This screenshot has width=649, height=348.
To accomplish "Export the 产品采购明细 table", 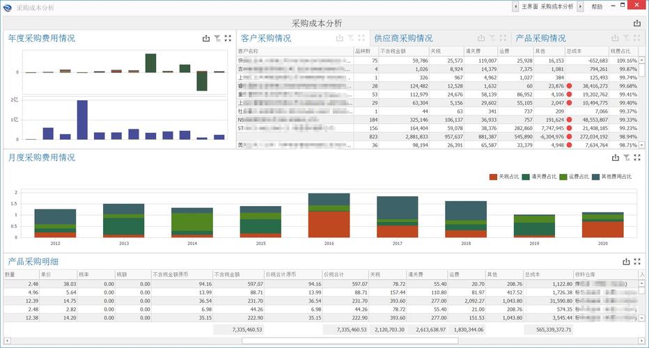I will click(626, 262).
